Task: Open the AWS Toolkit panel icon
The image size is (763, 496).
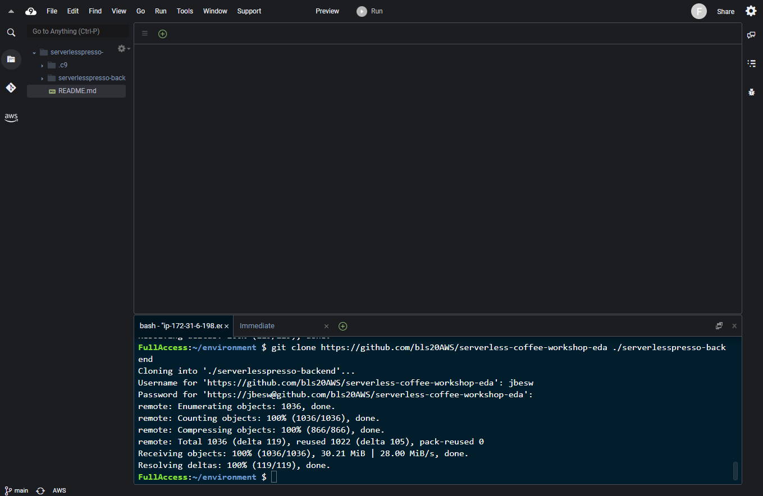Action: point(11,117)
